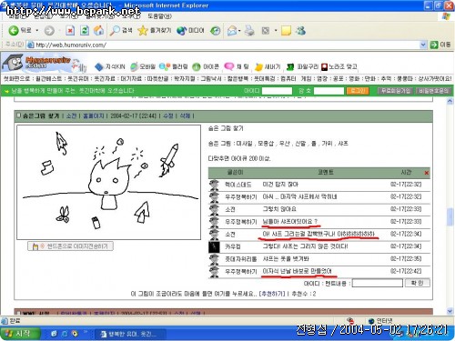This screenshot has width=455, height=341.
Task: Go to the 웃긴유머 category
Action: [78, 79]
